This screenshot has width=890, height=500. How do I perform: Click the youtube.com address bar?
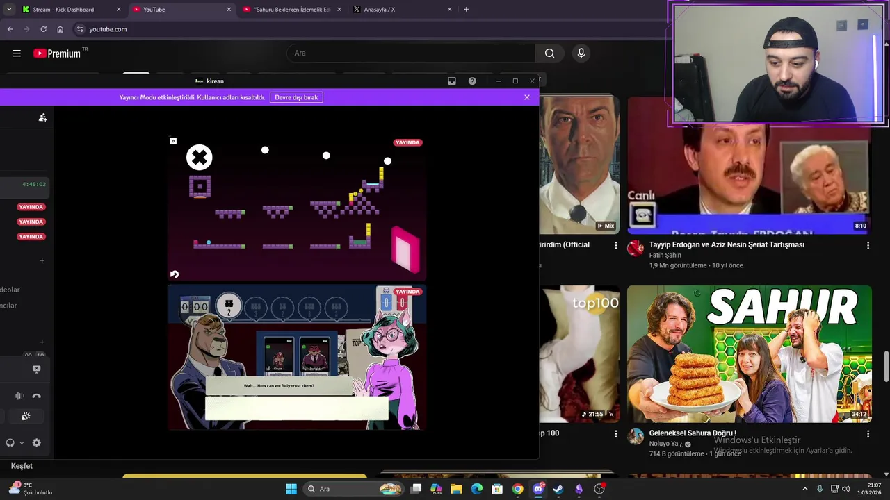coord(369,29)
